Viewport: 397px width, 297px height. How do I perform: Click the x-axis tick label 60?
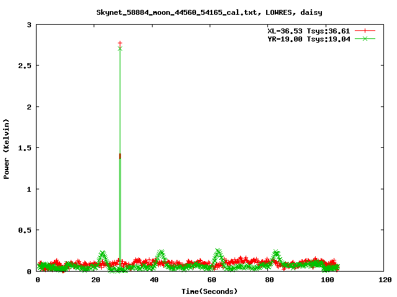click(212, 280)
